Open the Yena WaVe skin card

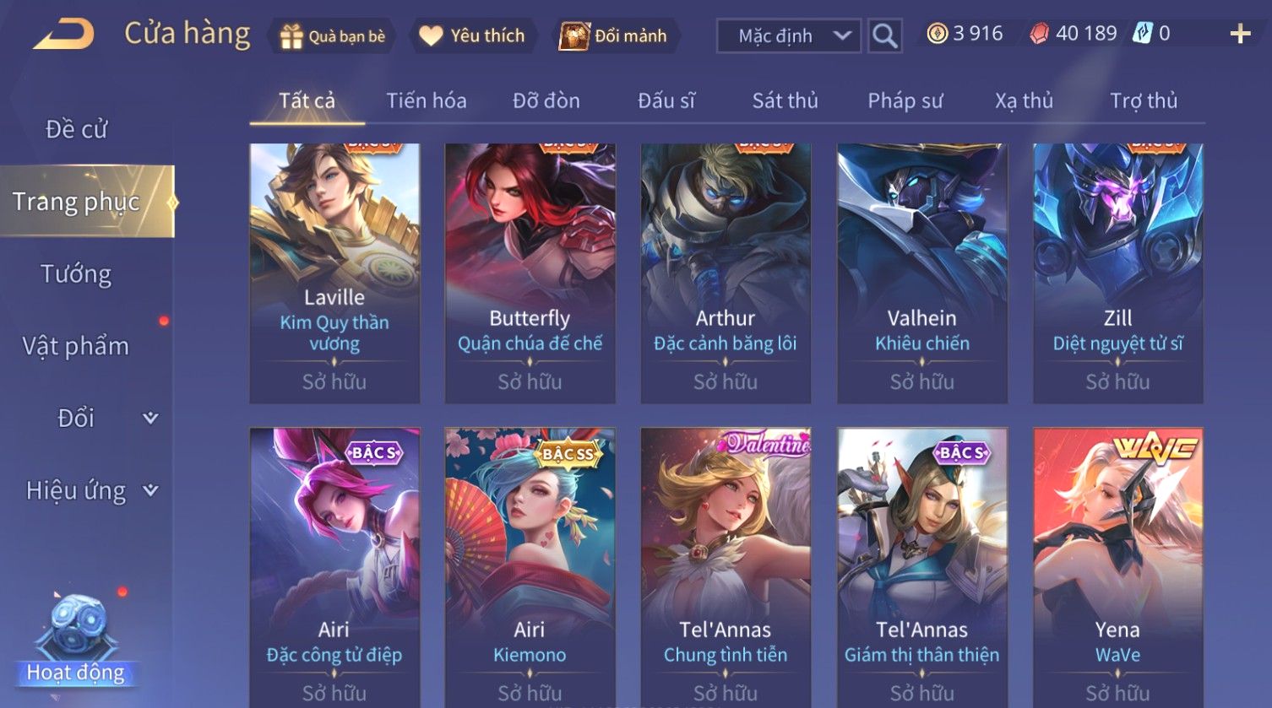click(x=1117, y=567)
